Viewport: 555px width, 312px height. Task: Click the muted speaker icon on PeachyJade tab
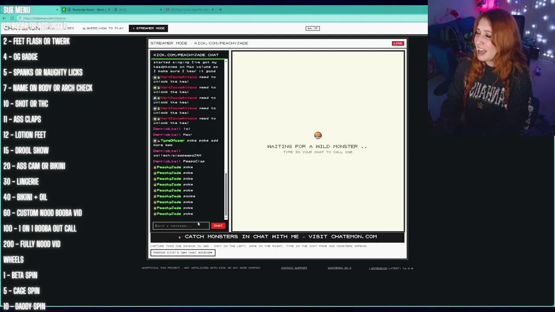pyautogui.click(x=69, y=10)
